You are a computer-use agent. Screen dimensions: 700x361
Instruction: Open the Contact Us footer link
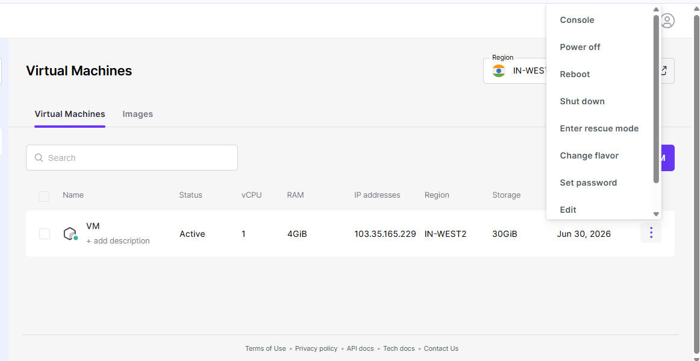point(441,348)
